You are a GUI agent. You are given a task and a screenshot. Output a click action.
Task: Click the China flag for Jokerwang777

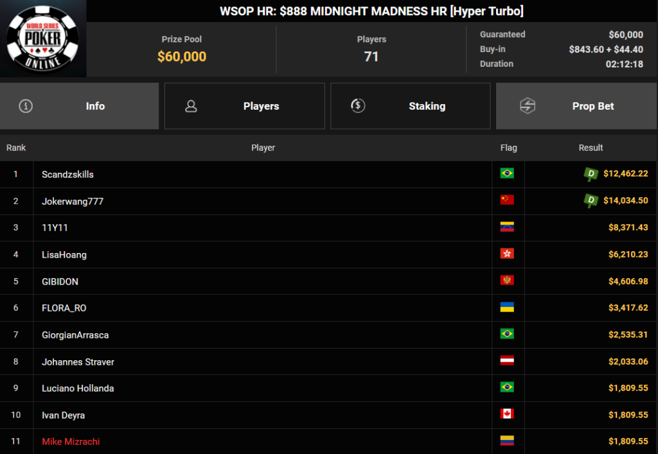coord(507,200)
